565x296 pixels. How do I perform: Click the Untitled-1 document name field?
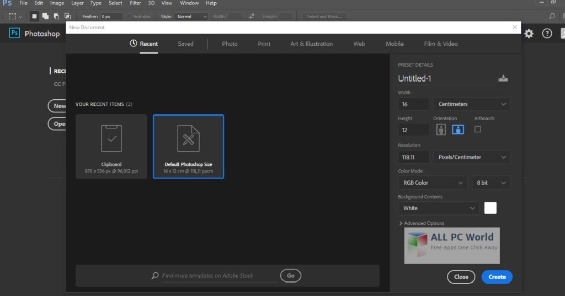click(x=446, y=78)
